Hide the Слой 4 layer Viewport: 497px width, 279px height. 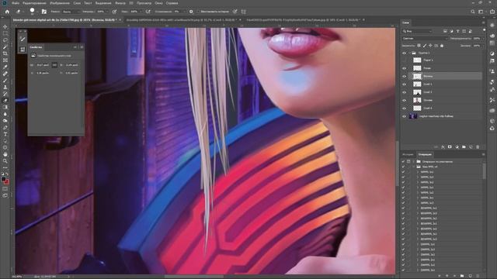(404, 108)
